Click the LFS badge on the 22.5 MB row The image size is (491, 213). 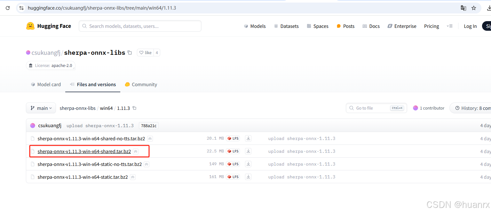(233, 151)
